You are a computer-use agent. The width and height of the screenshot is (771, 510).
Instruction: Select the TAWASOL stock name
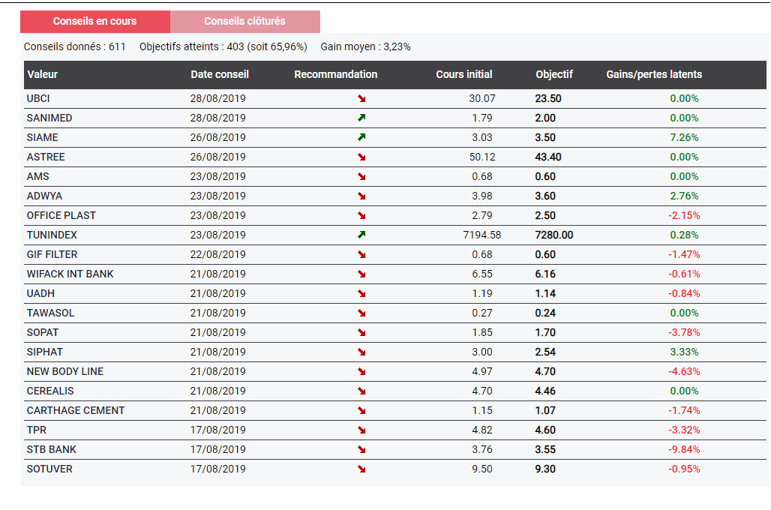coord(51,313)
